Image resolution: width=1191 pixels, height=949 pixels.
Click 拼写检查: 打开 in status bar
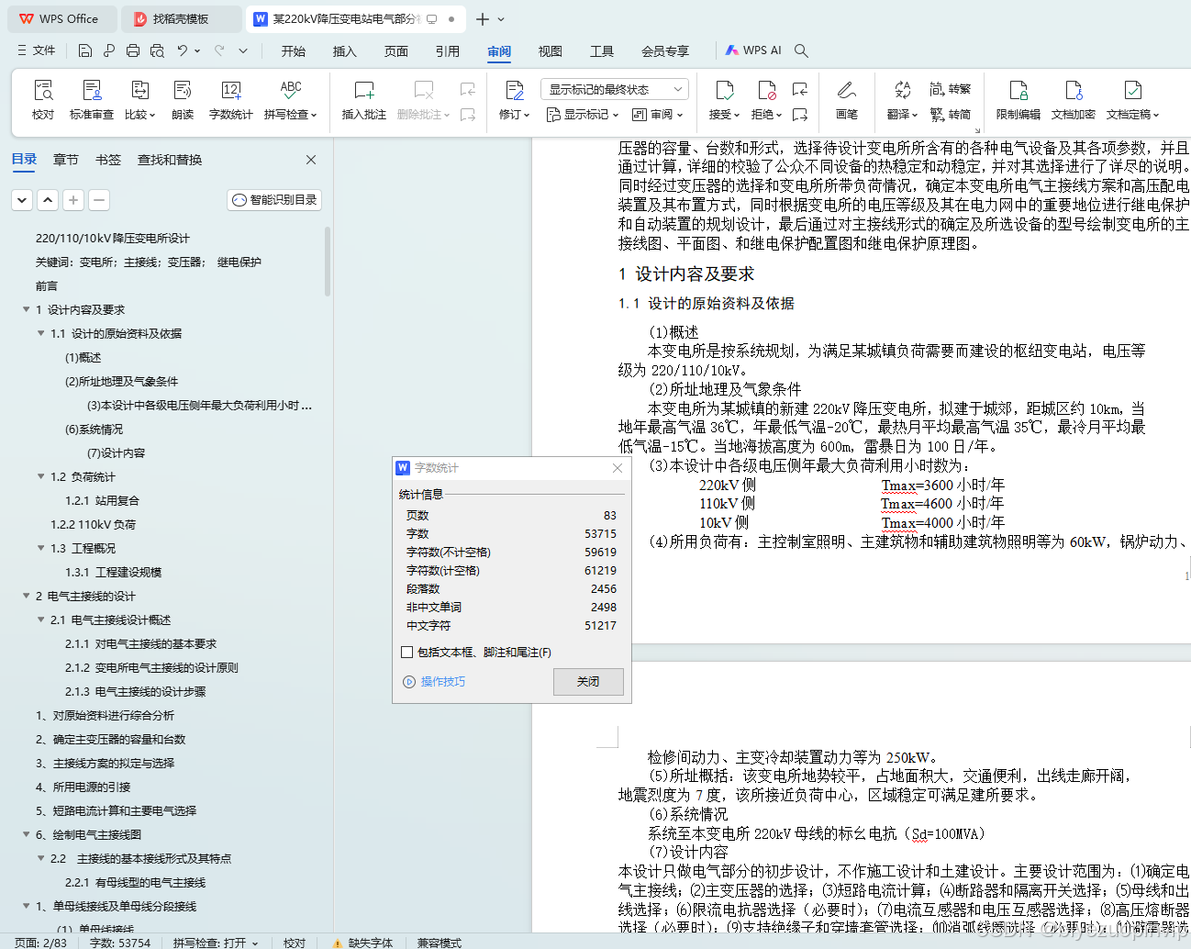[x=216, y=942]
